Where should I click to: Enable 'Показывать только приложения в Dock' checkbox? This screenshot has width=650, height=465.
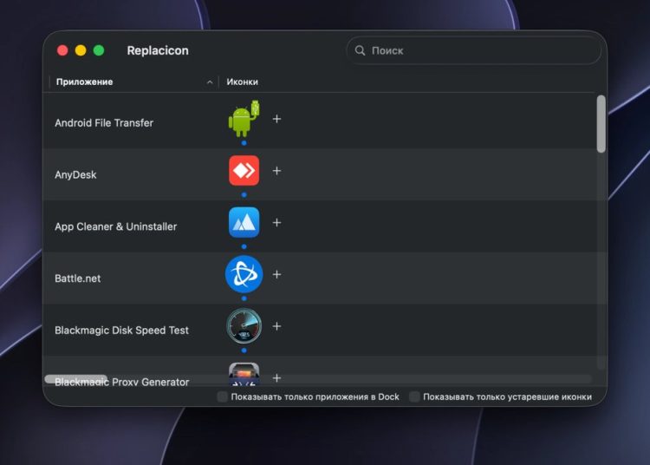pyautogui.click(x=222, y=397)
